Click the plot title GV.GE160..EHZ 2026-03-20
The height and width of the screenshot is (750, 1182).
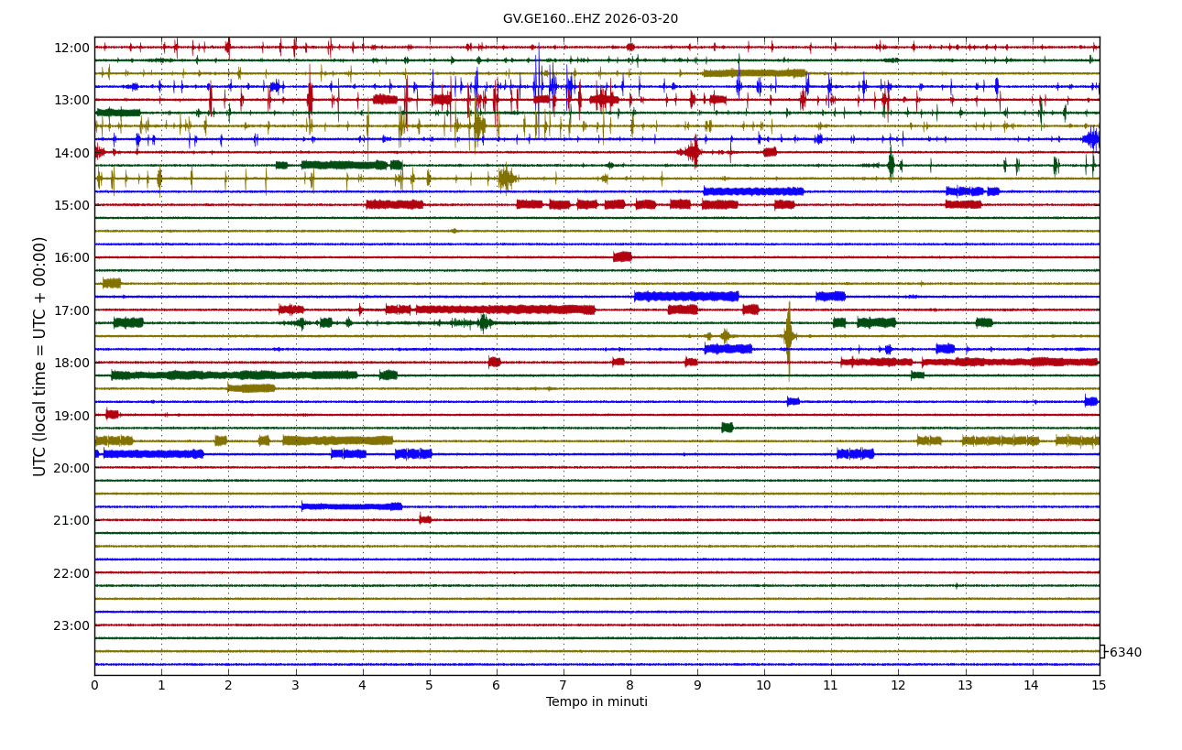(x=590, y=19)
